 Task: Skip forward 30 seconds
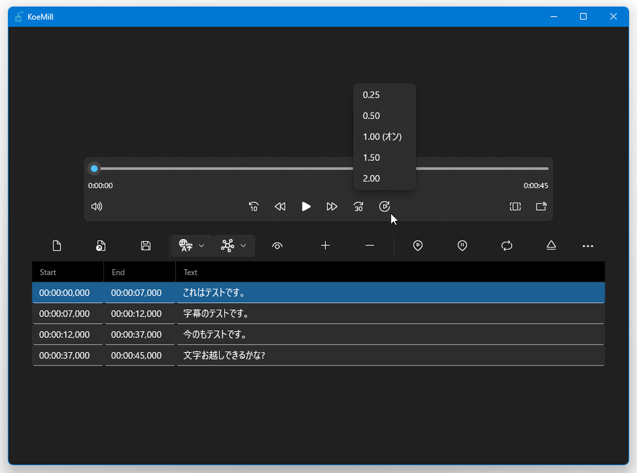pyautogui.click(x=359, y=207)
